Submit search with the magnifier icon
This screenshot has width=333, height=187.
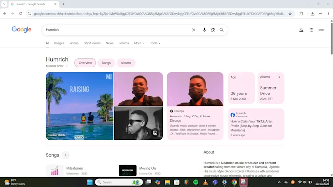tap(221, 30)
